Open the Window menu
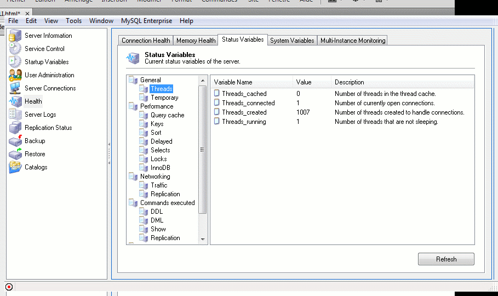Image resolution: width=498 pixels, height=296 pixels. 101,21
